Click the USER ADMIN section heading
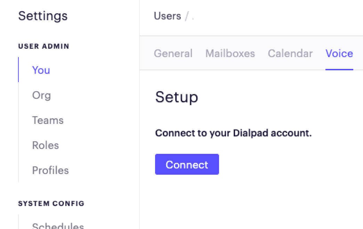Viewport: 363px width, 229px height. click(43, 46)
